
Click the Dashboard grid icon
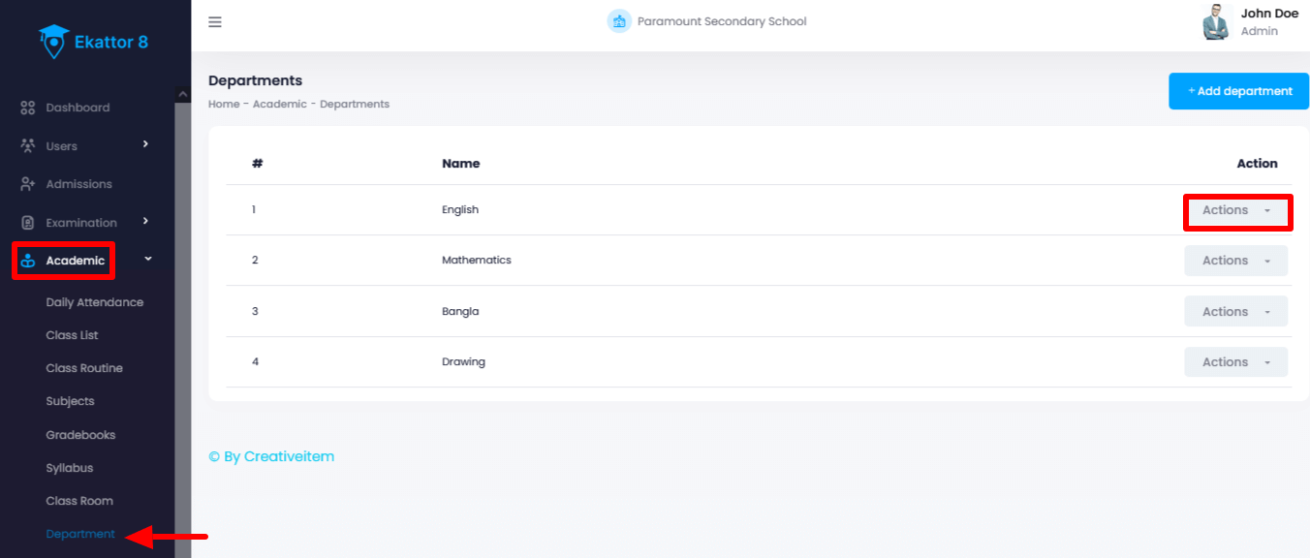click(x=28, y=108)
